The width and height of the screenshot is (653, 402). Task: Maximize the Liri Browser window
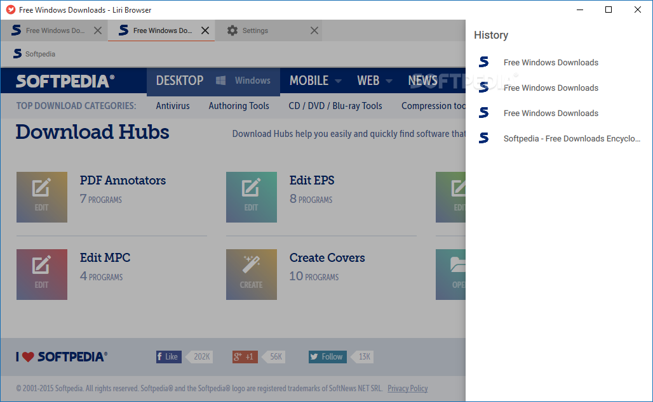pos(609,10)
